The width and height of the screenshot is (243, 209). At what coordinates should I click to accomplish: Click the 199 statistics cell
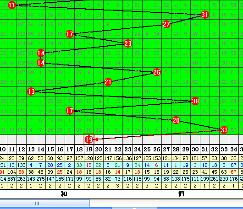205,179
